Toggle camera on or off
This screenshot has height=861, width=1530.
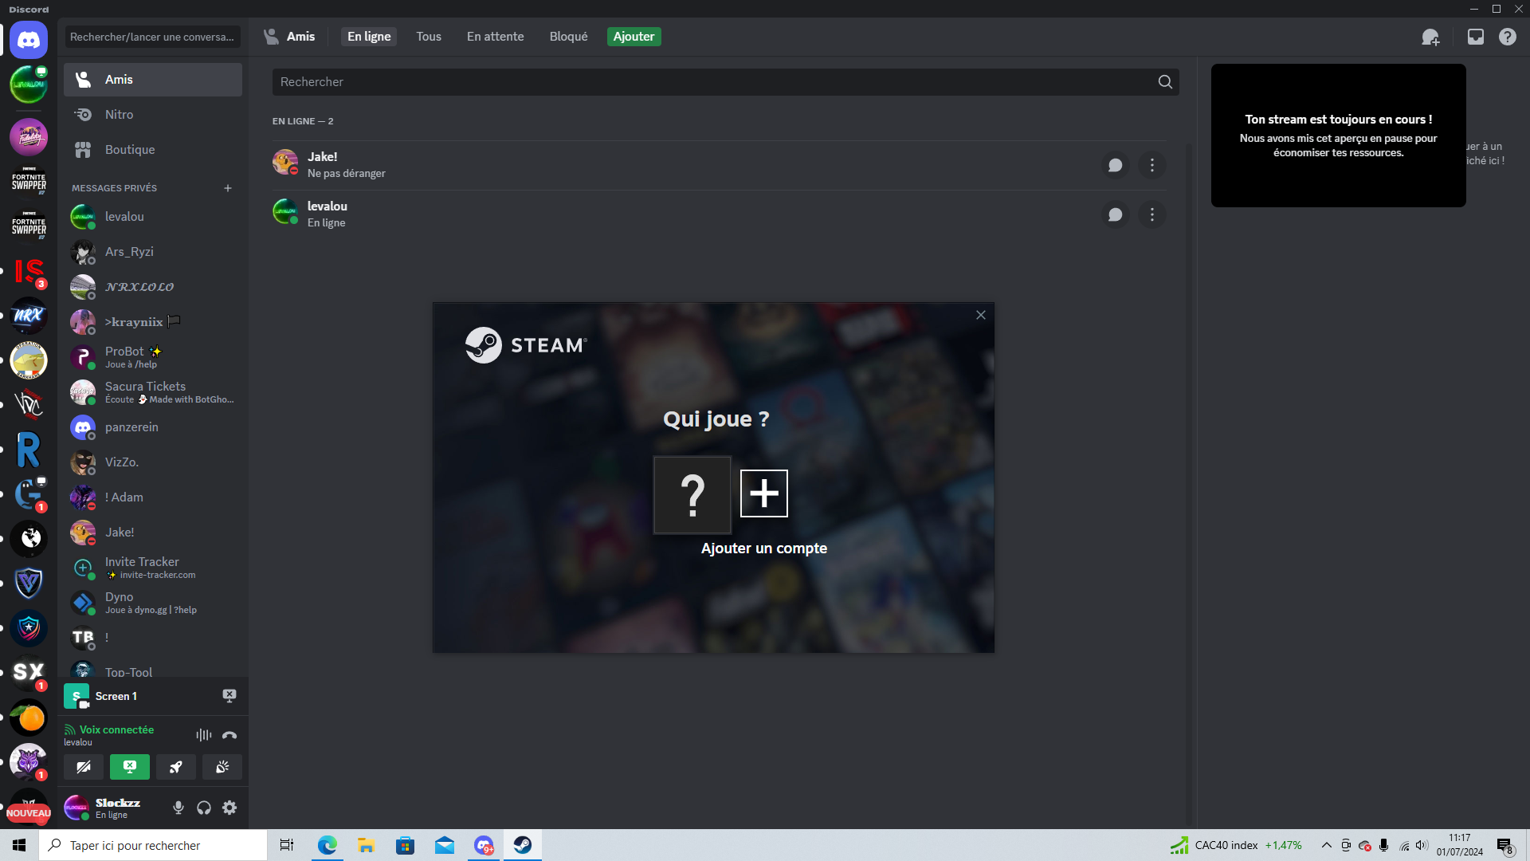(x=84, y=767)
